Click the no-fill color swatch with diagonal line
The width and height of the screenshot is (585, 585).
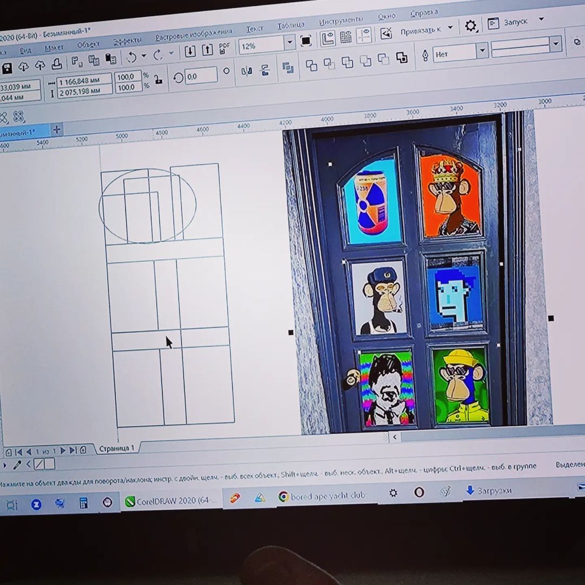pyautogui.click(x=39, y=464)
